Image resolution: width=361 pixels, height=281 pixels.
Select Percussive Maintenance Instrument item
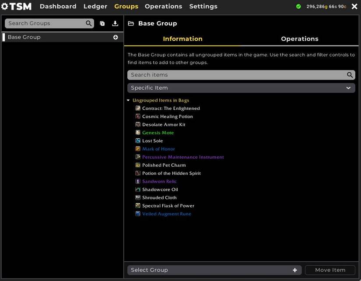click(183, 157)
